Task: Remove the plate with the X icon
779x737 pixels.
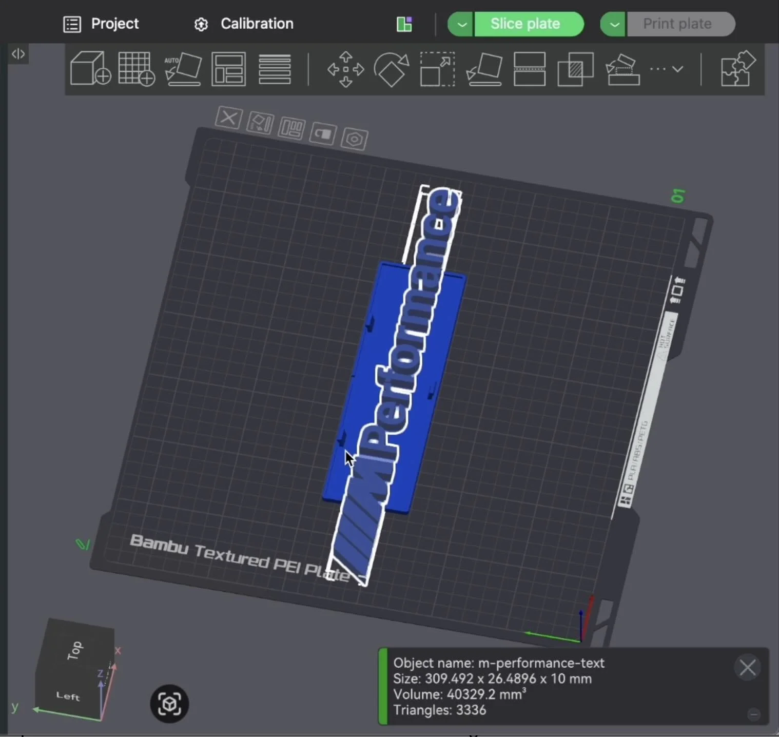Action: pos(228,118)
